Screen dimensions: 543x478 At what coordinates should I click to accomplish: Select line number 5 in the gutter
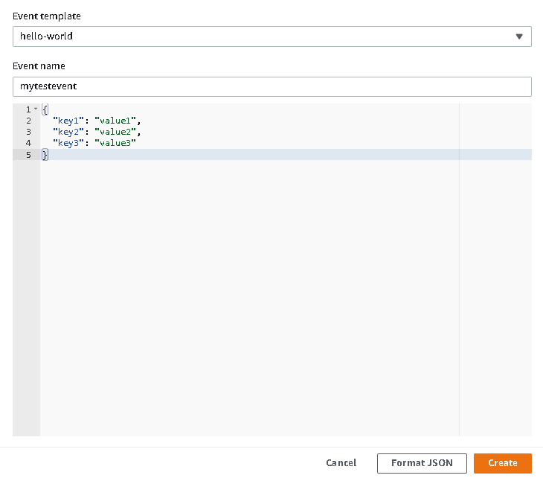[28, 154]
